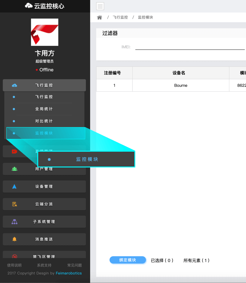This screenshot has height=283, width=246.
Task: Click the 超级管理员 role label
Action: tap(45, 61)
